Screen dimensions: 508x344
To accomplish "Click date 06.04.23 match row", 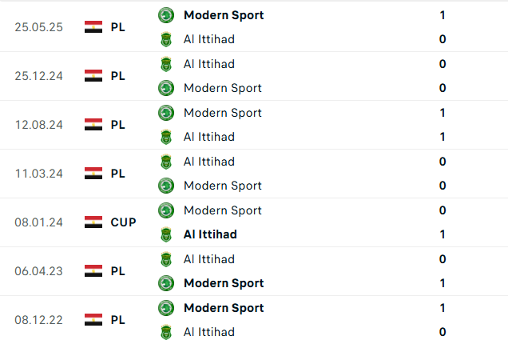I will [x=38, y=271].
